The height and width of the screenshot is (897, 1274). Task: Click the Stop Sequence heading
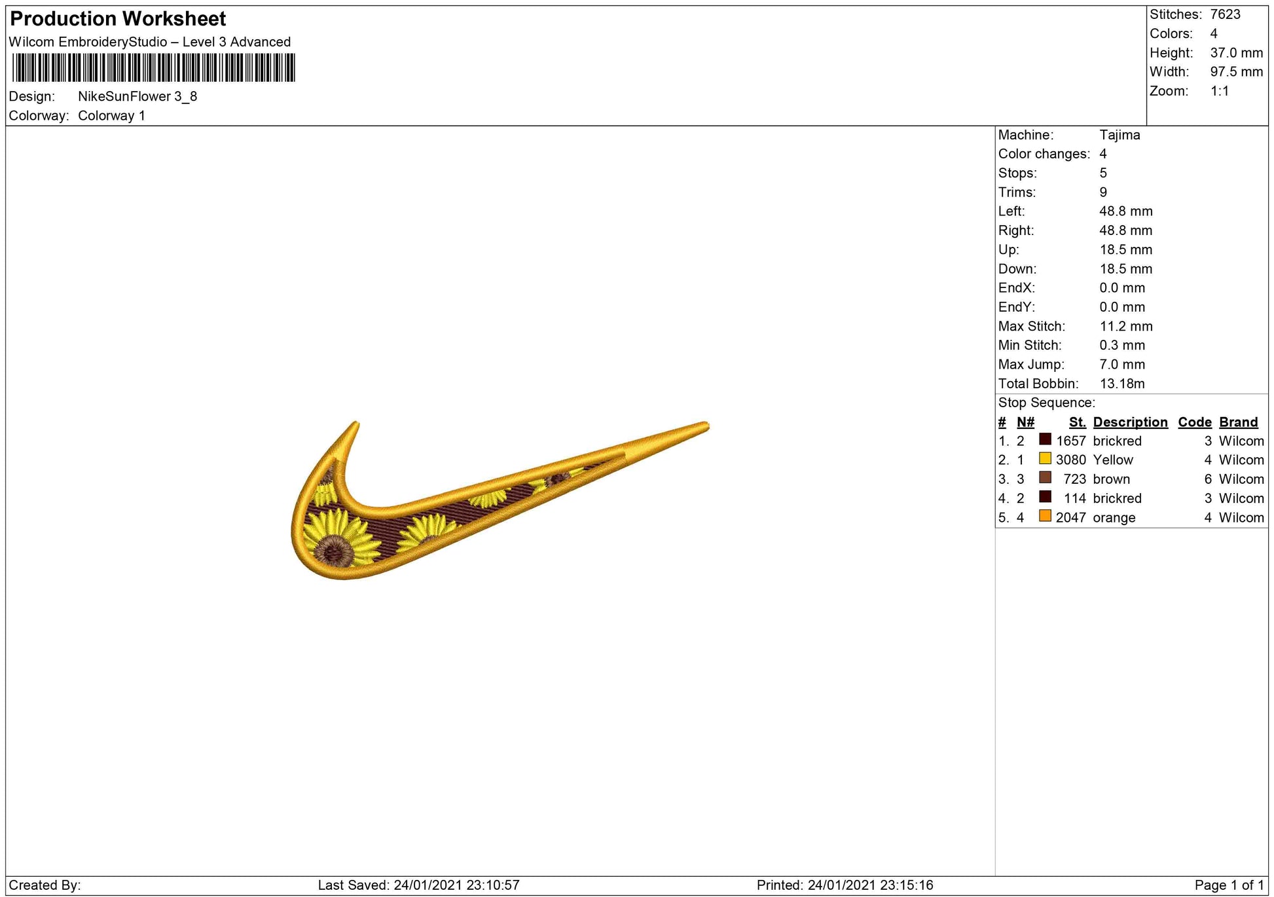[1046, 403]
